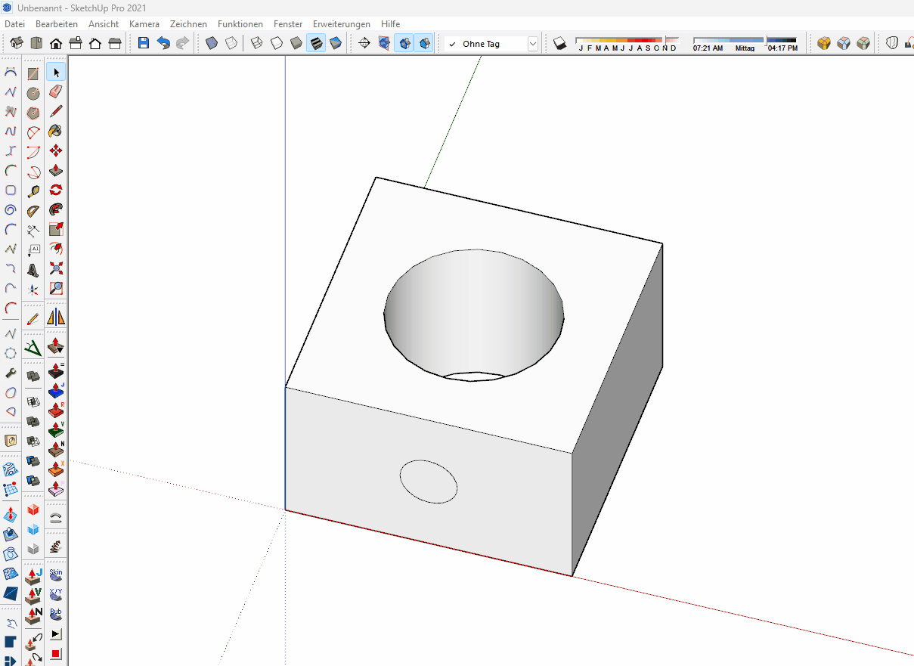The image size is (914, 666).
Task: Open the Fenster menu
Action: [287, 24]
